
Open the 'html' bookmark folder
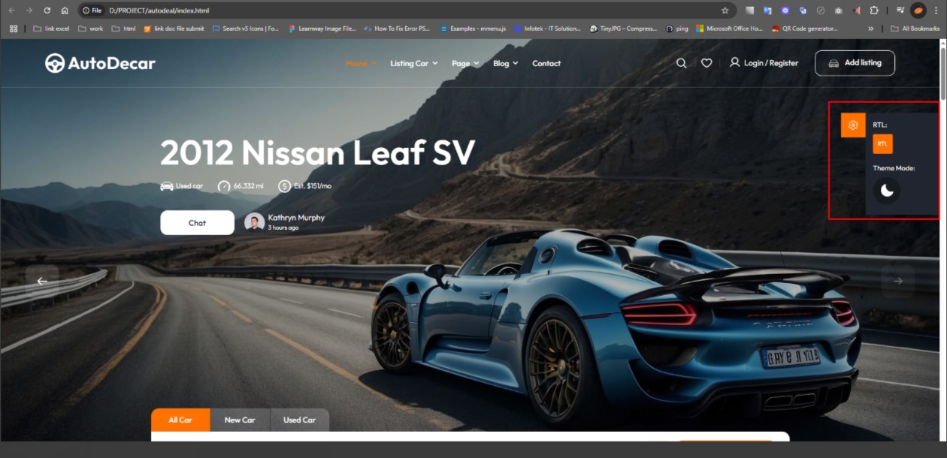click(123, 29)
